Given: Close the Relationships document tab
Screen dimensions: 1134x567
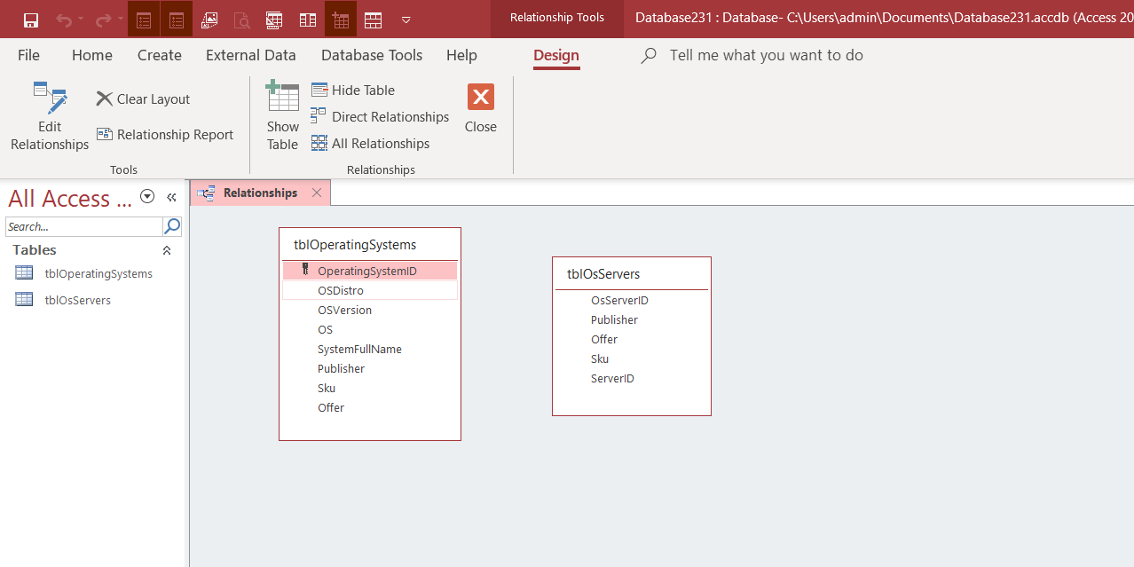Looking at the screenshot, I should pos(317,193).
